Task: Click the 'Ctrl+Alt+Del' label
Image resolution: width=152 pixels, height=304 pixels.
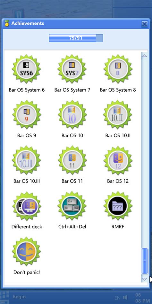Action: [72, 227]
